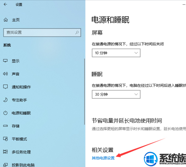Image resolution: width=186 pixels, height=167 pixels.
Task: Click the back arrow in Settings
Action: pyautogui.click(x=5, y=5)
